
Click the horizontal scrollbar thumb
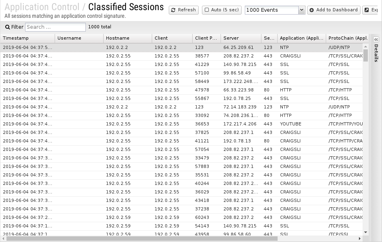tap(142, 238)
